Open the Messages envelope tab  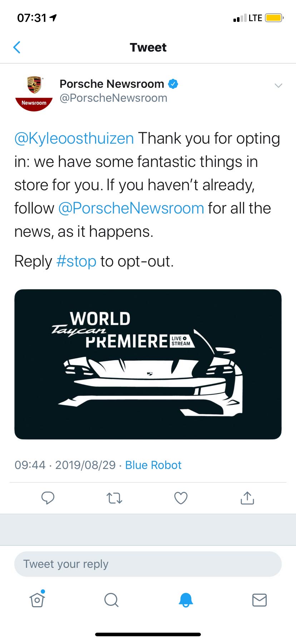(259, 600)
